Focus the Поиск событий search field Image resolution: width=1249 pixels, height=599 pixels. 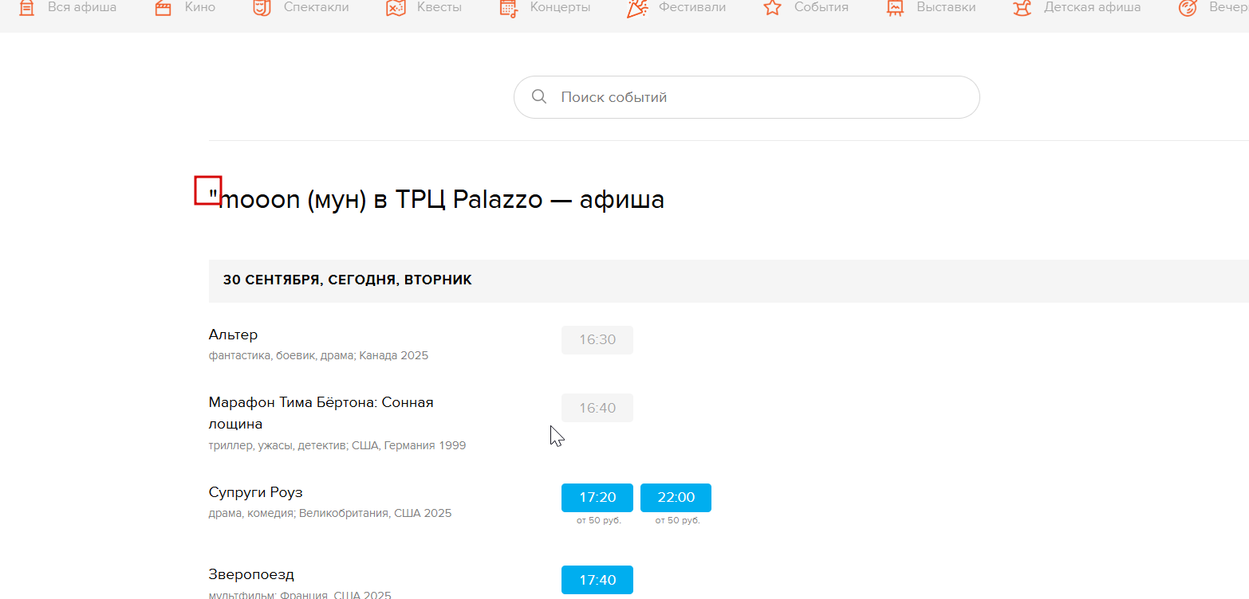click(747, 97)
